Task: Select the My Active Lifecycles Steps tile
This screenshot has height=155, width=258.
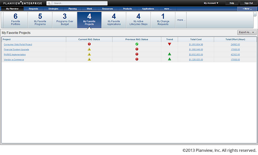Action: 138,20
